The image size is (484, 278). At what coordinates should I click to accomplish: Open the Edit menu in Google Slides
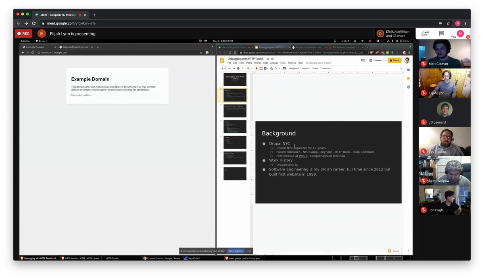235,63
